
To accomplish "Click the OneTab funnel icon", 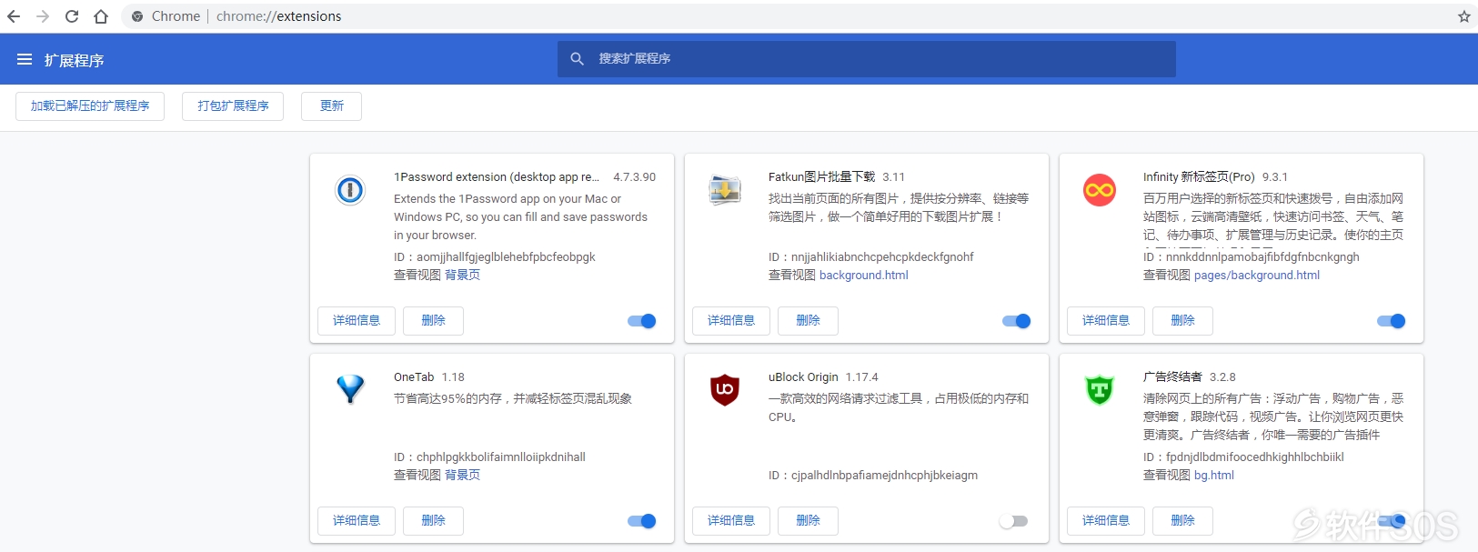I will (x=350, y=389).
